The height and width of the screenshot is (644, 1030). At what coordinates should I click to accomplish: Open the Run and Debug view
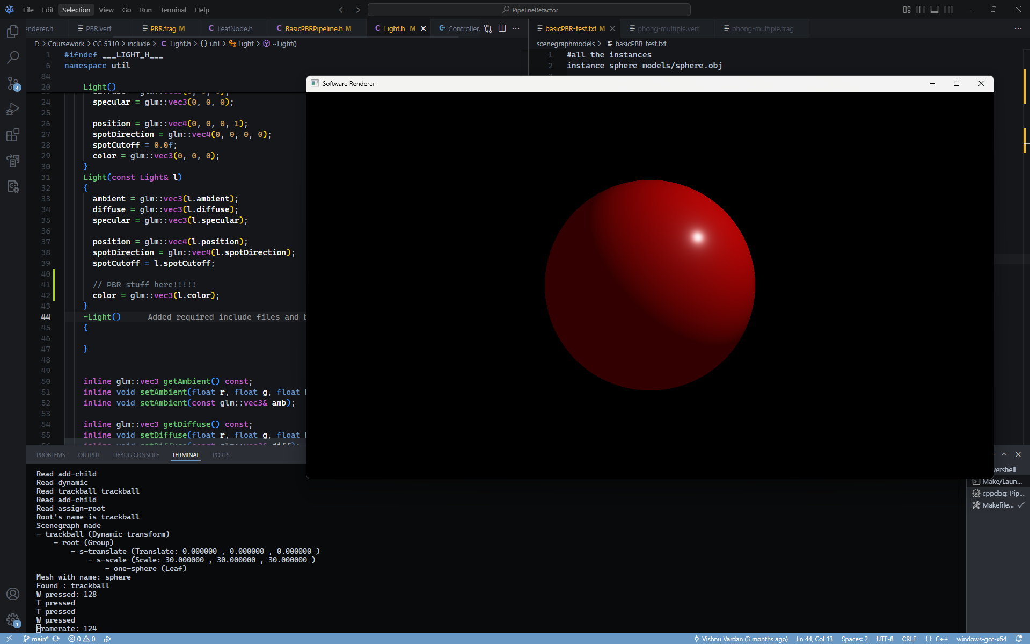[13, 109]
